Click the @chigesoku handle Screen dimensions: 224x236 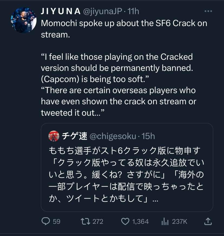pyautogui.click(x=113, y=136)
